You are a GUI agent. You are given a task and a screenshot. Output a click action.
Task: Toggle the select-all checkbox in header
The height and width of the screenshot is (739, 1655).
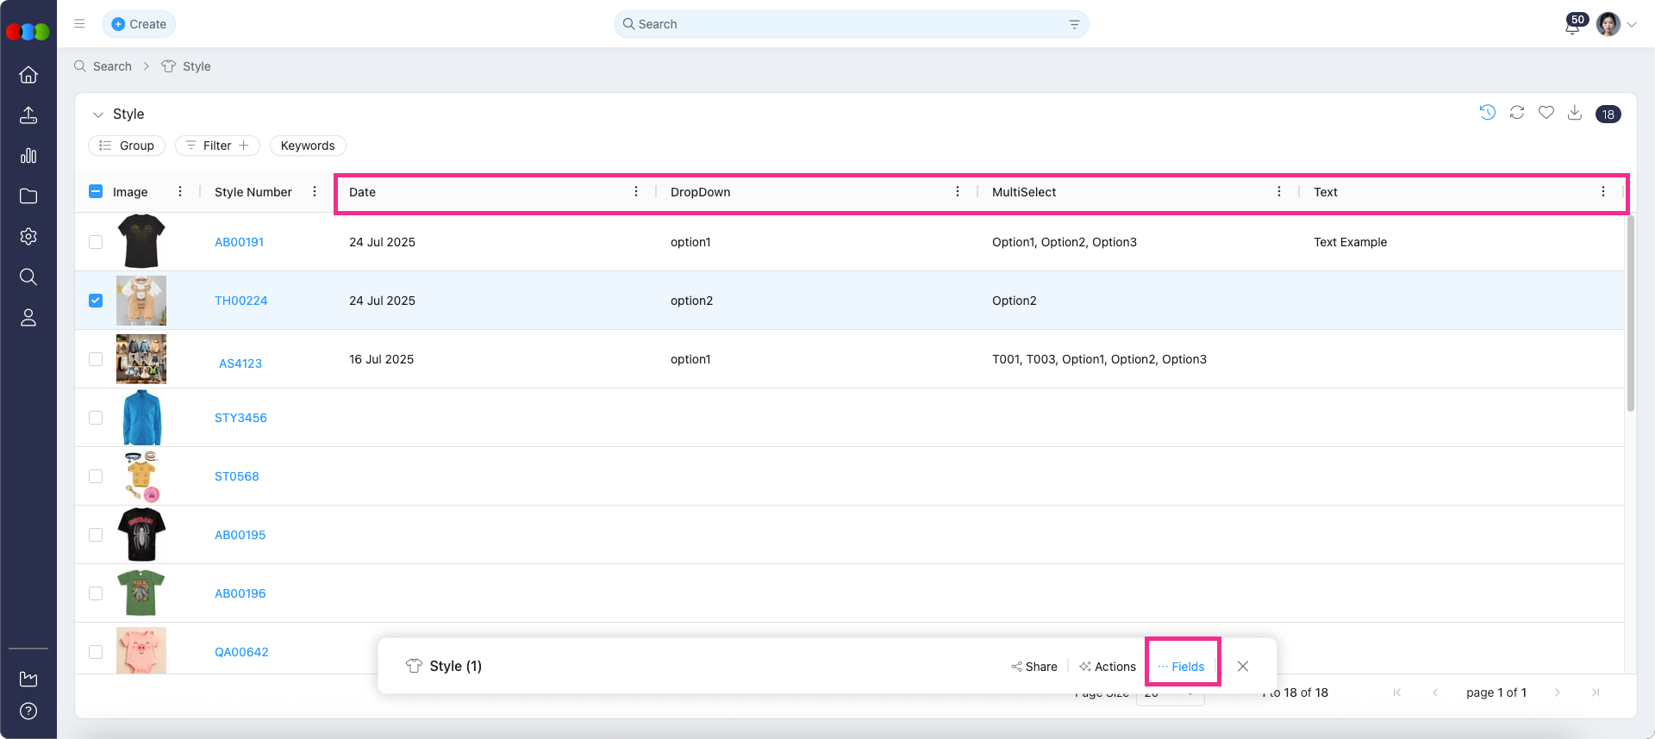(96, 192)
